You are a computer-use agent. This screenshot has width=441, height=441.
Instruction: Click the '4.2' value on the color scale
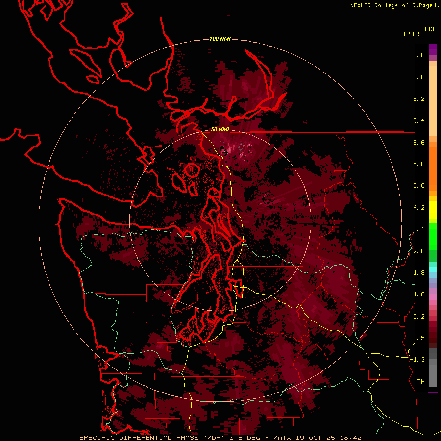(x=419, y=208)
